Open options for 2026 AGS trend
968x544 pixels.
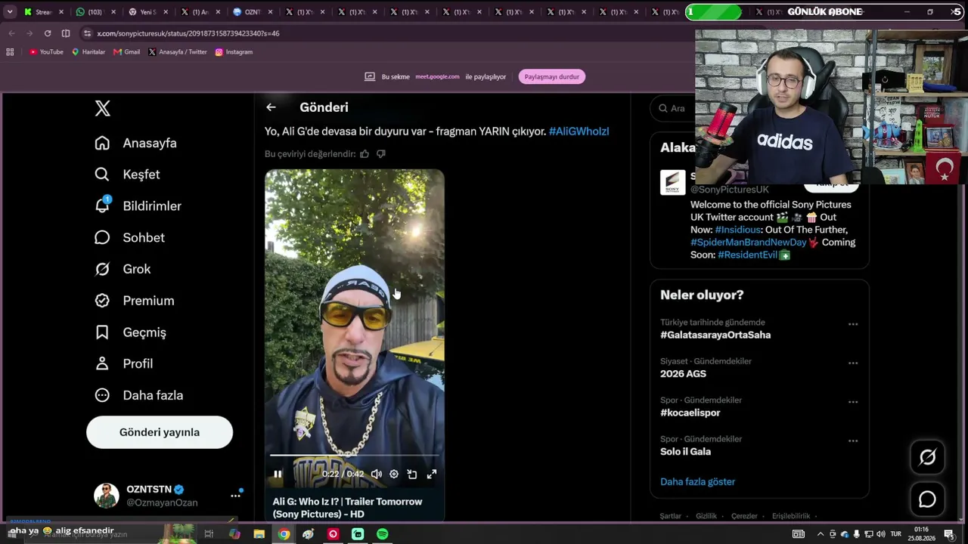853,363
